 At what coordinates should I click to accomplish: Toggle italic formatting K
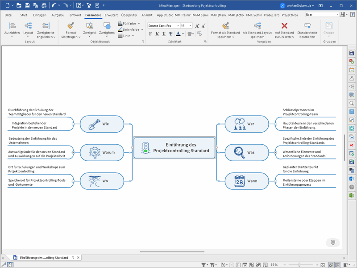(x=157, y=34)
